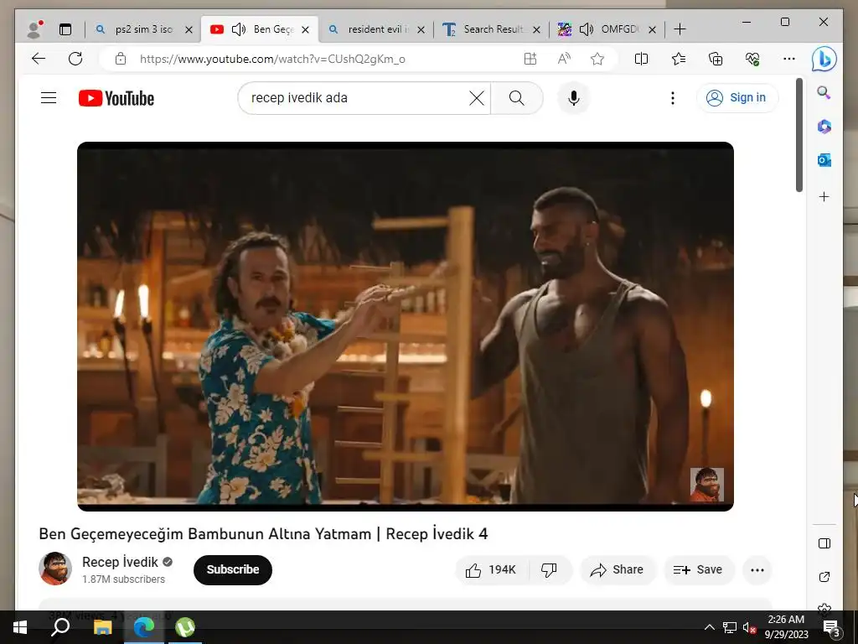The height and width of the screenshot is (644, 858).
Task: Go to YouTube home via logo
Action: (116, 98)
